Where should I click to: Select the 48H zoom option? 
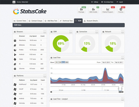coord(67,62)
